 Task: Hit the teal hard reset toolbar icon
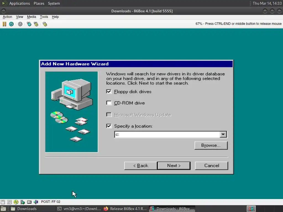pos(11,24)
